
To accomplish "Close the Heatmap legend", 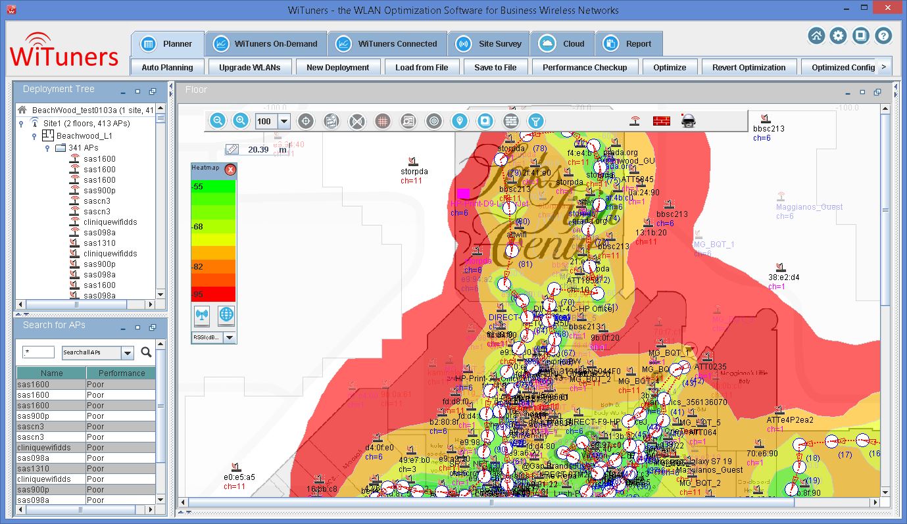I will point(230,170).
